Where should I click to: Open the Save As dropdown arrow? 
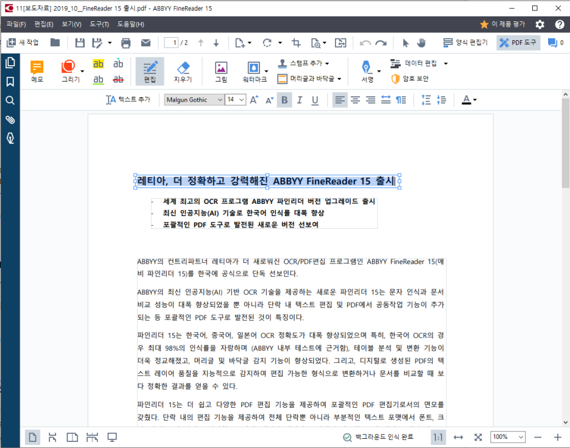110,43
